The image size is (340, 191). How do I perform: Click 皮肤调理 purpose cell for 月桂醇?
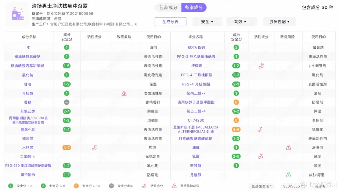coord(316,175)
